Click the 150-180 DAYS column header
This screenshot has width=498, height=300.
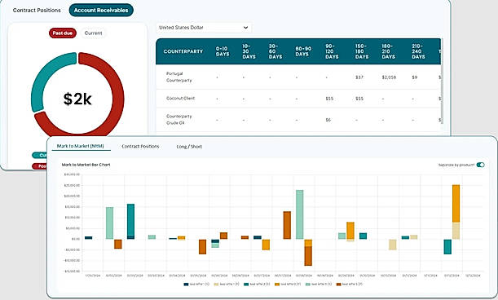click(362, 51)
